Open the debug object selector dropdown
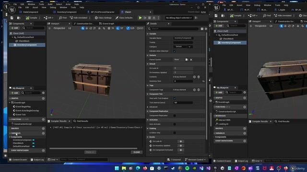 (179, 18)
